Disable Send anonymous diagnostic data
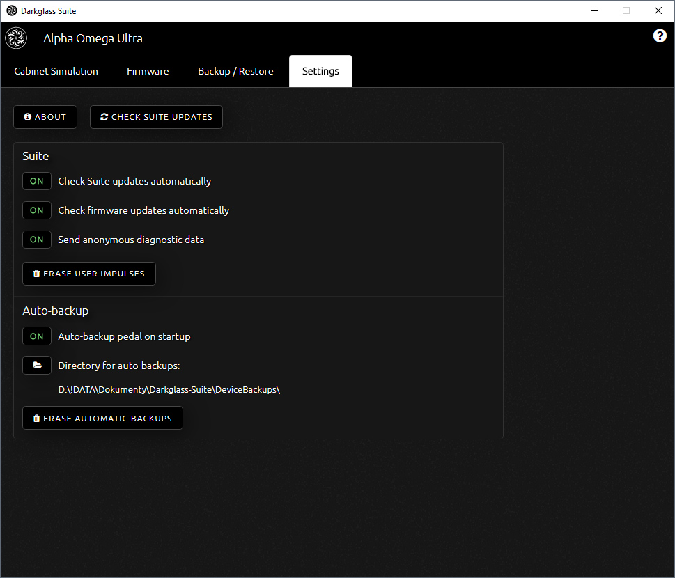 point(37,240)
